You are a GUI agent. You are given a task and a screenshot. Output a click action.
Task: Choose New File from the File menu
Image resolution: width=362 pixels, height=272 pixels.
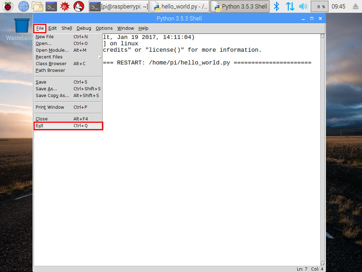[68, 37]
